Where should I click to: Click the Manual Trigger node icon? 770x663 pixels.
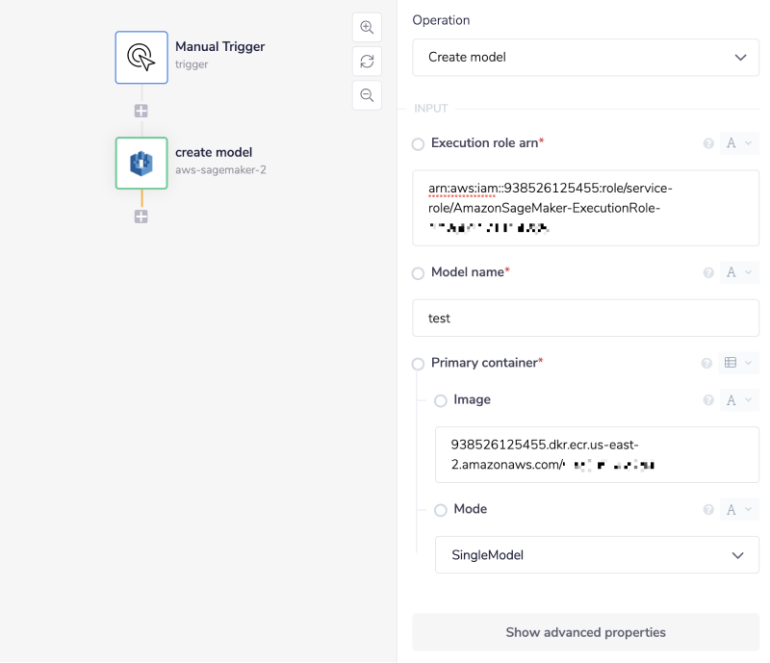click(x=141, y=57)
